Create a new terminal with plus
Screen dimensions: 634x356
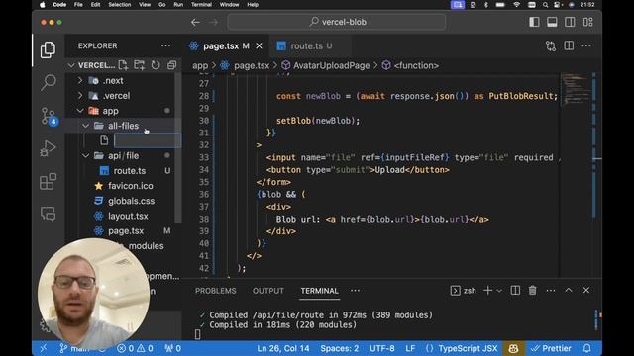coord(487,290)
